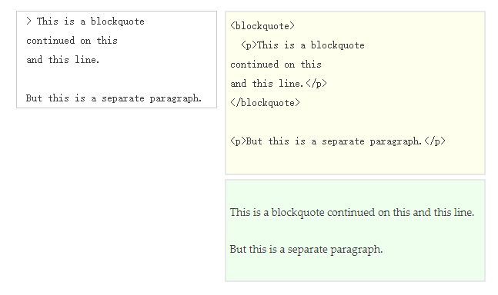Viewport: 498px width, 295px height.
Task: Click 'and this line.' in input box
Action: 63,60
